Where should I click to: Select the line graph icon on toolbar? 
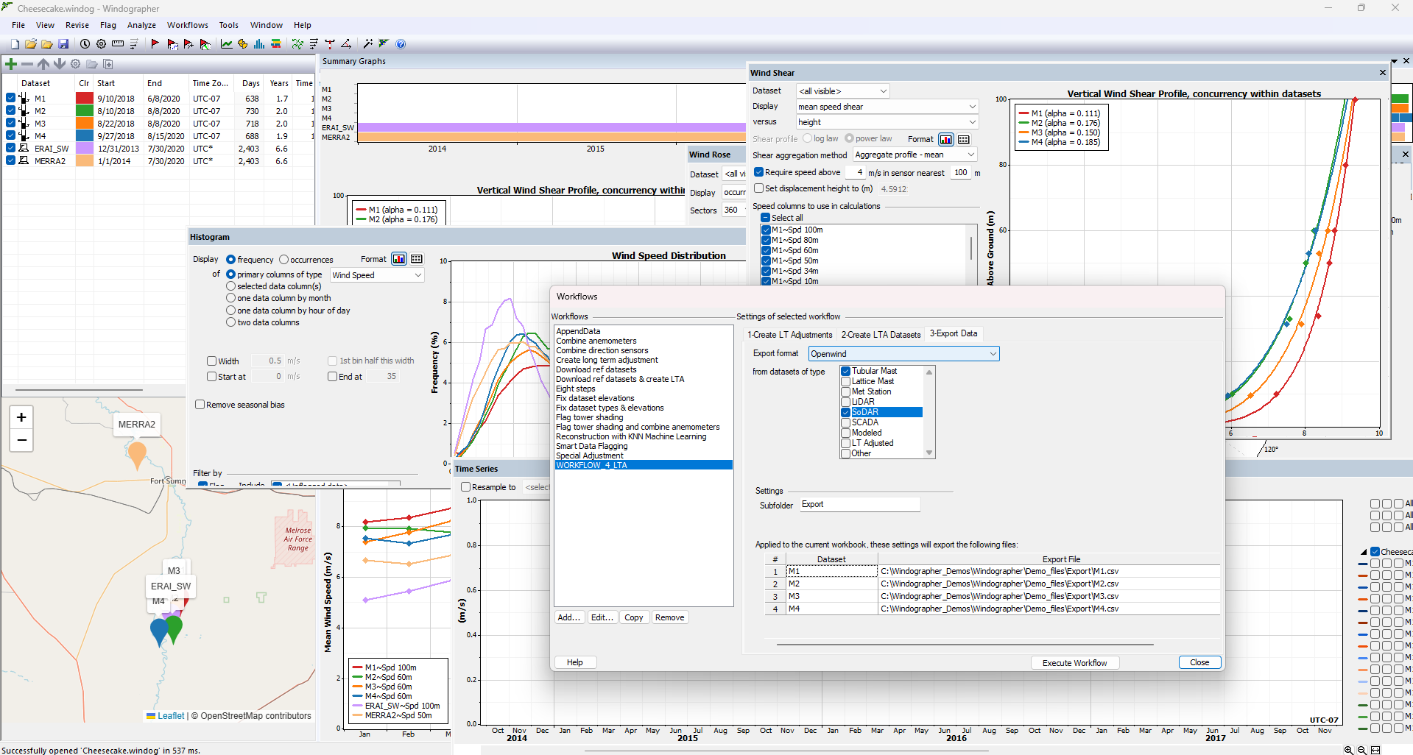tap(227, 44)
